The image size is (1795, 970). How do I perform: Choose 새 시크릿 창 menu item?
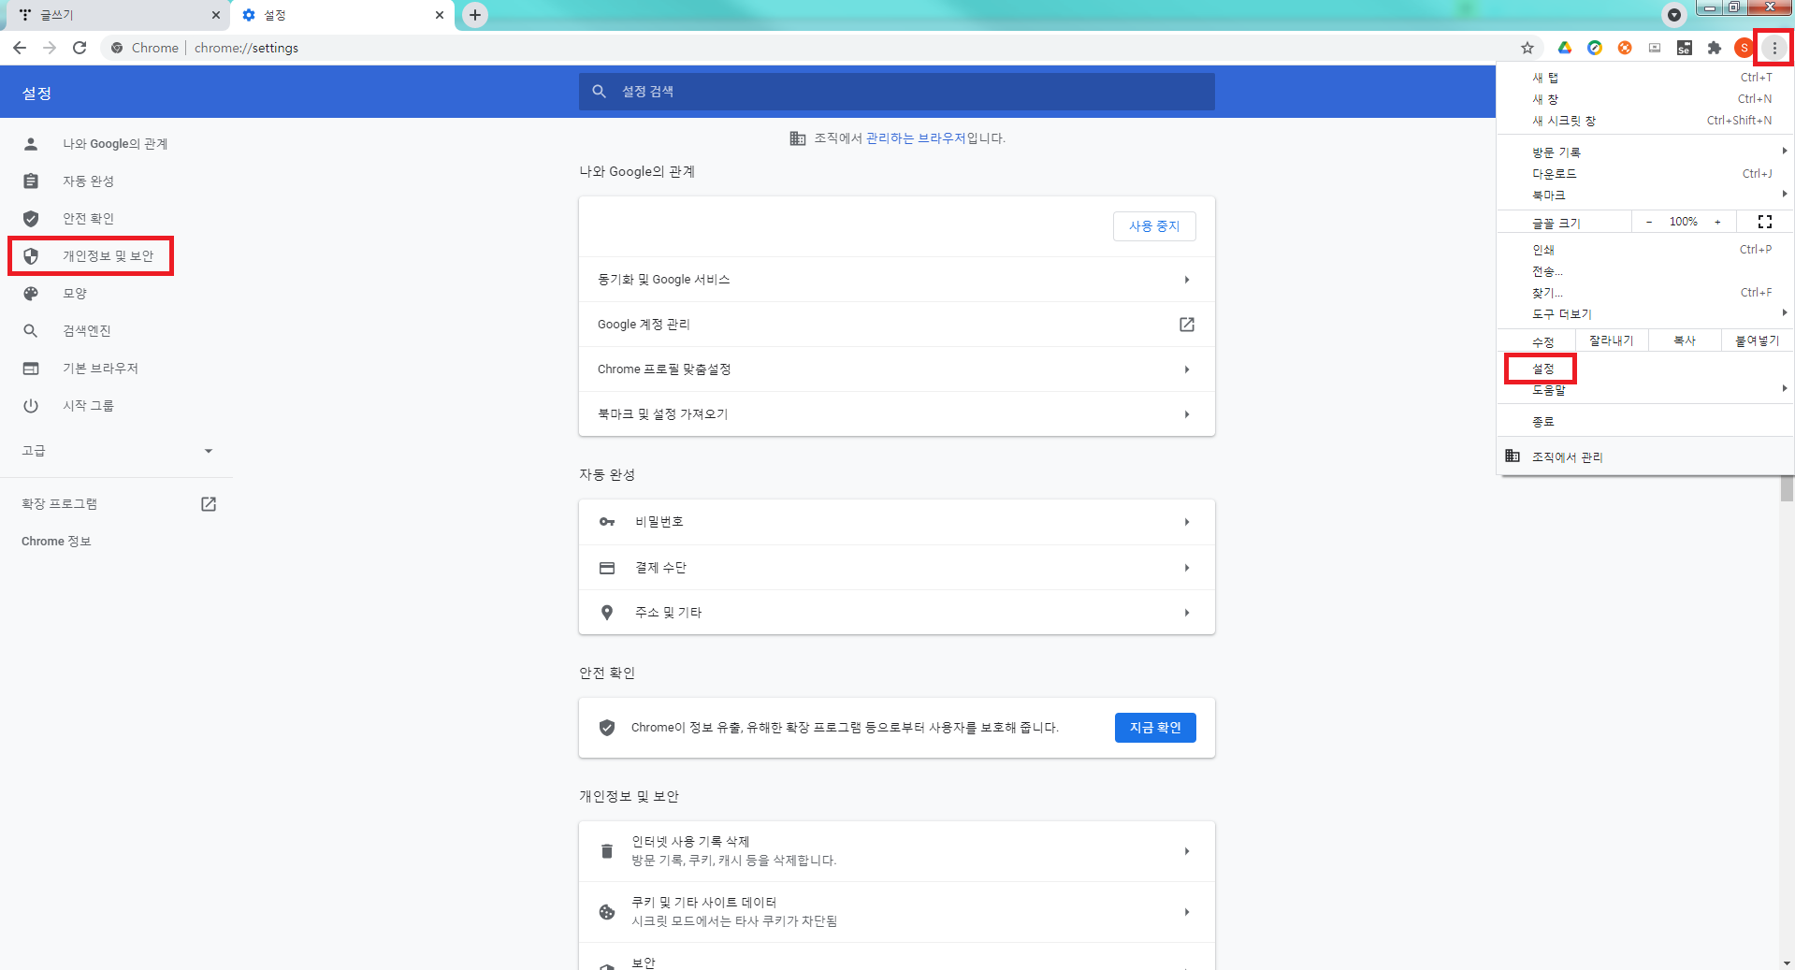(x=1644, y=121)
